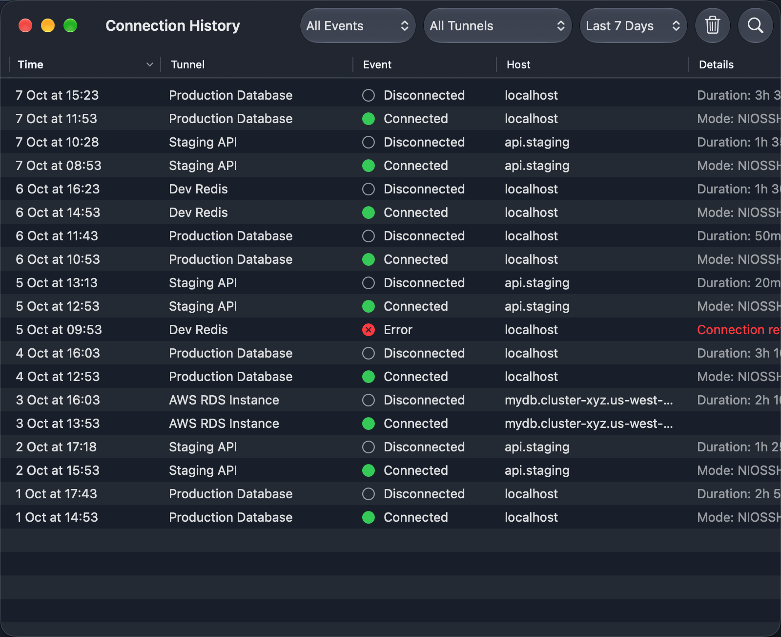Viewport: 781px width, 637px height.
Task: Toggle sort order with Time column chevron
Action: 150,64
